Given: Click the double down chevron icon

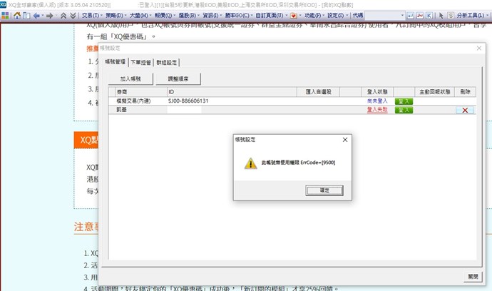Looking at the screenshot, I should click(x=73, y=15).
